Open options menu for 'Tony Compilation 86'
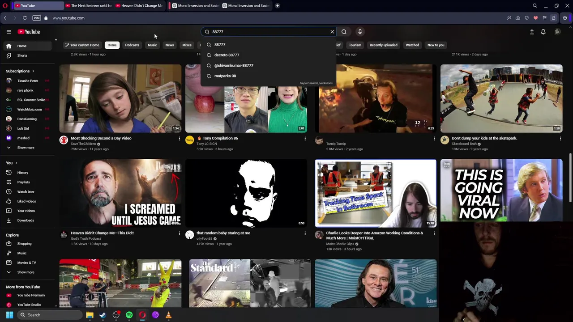 [305, 139]
